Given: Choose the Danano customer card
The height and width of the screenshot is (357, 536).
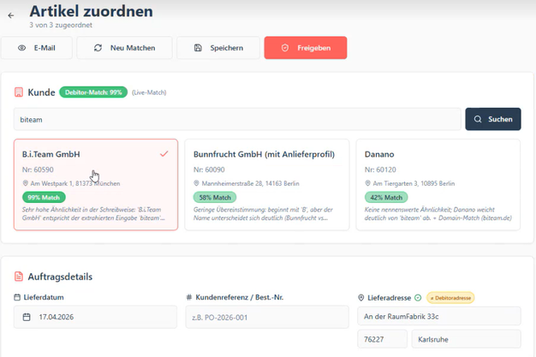Looking at the screenshot, I should click(x=437, y=184).
